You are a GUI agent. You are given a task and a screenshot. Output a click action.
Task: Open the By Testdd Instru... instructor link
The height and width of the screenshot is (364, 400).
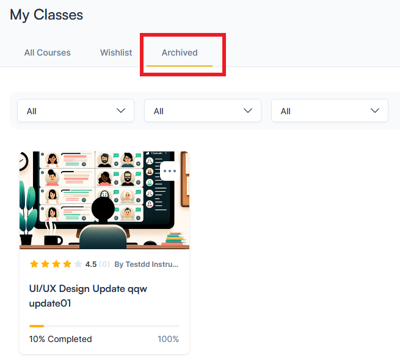146,264
